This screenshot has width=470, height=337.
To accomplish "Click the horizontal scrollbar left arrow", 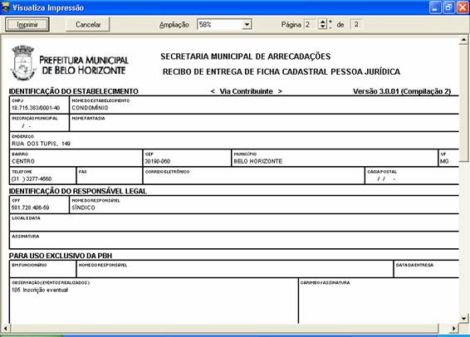I will pos(5,329).
